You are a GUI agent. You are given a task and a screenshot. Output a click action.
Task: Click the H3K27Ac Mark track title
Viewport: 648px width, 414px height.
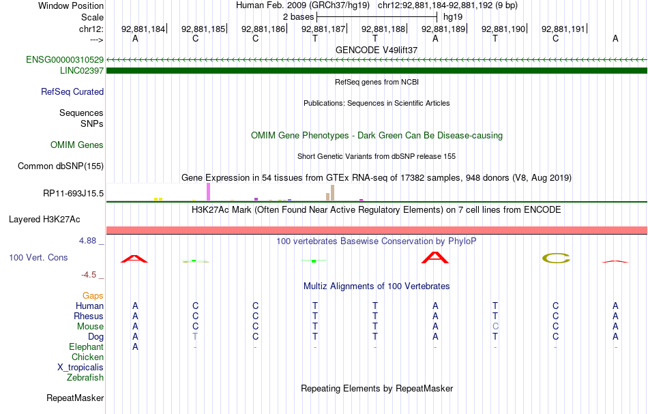(x=377, y=209)
